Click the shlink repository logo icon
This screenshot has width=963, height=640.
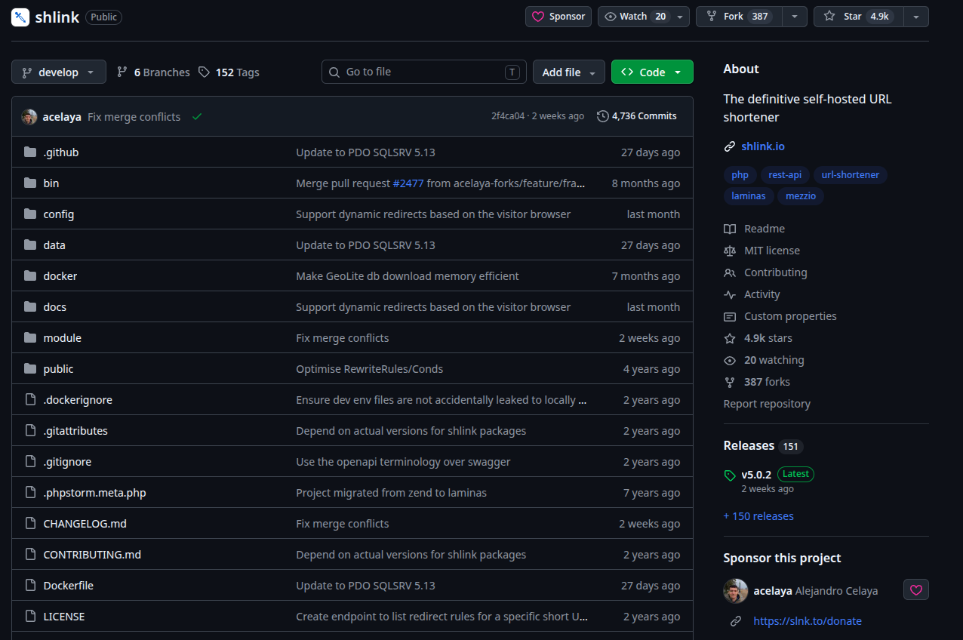point(20,17)
